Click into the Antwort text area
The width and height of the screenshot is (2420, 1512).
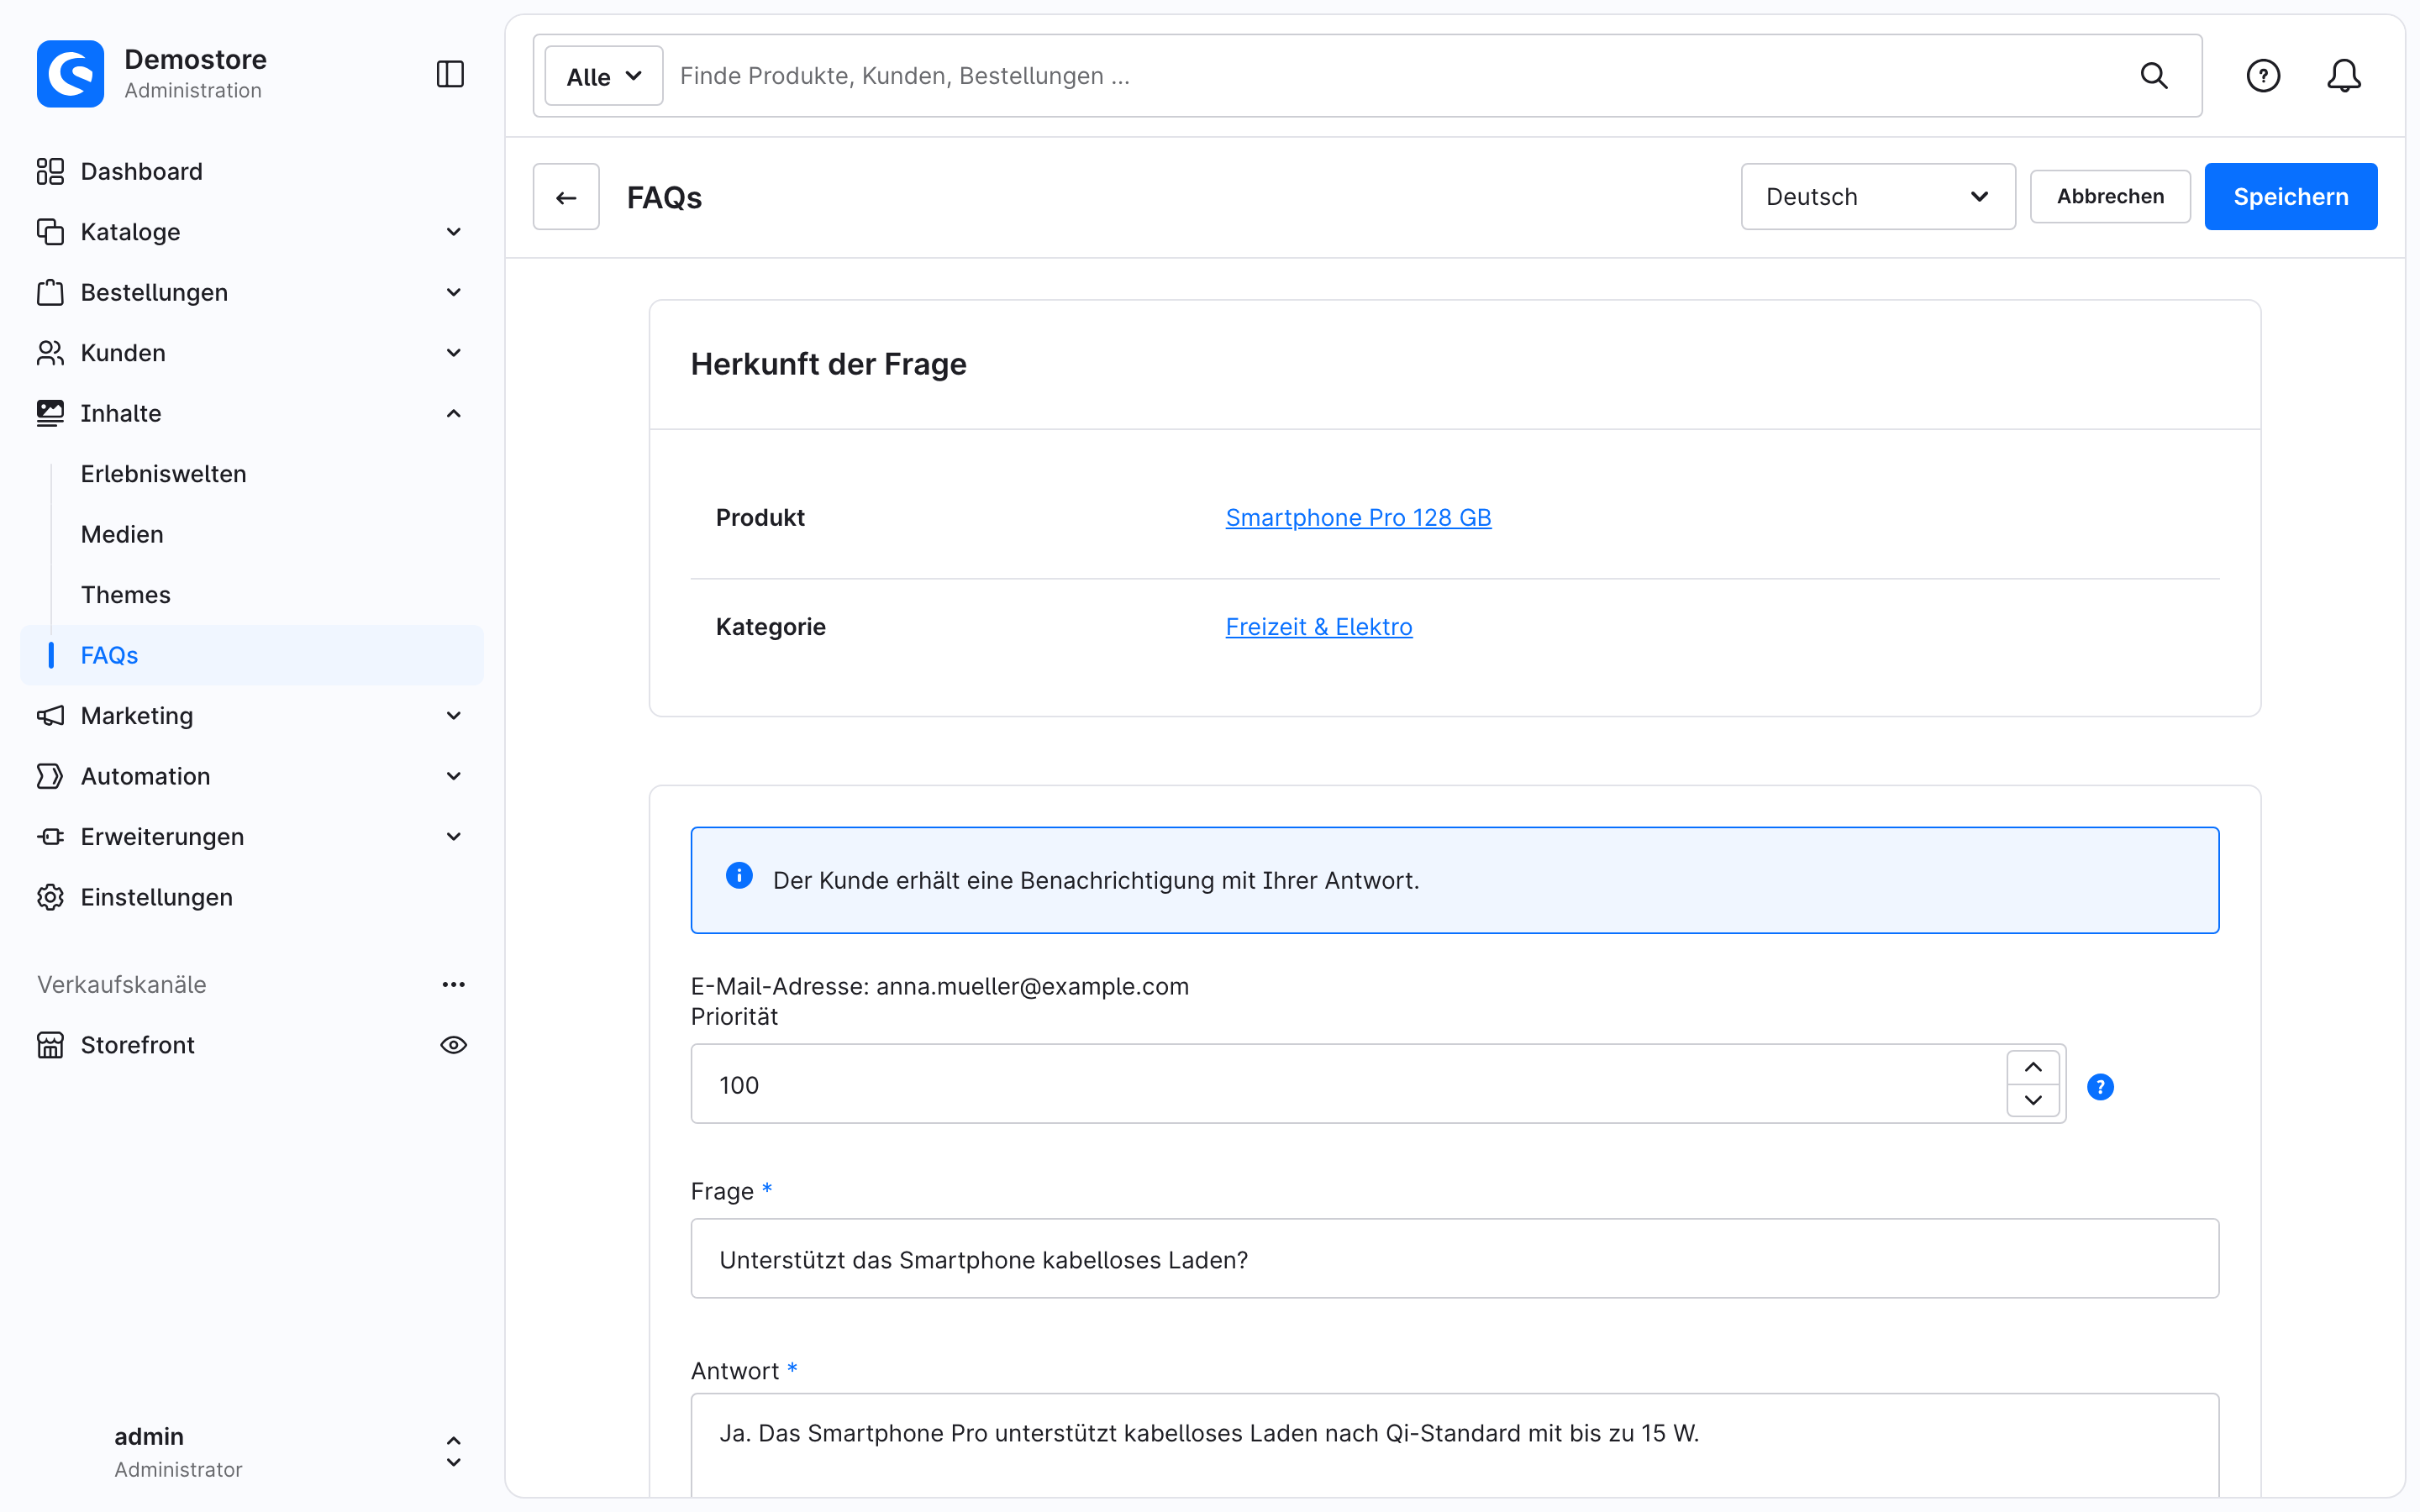point(1454,1445)
